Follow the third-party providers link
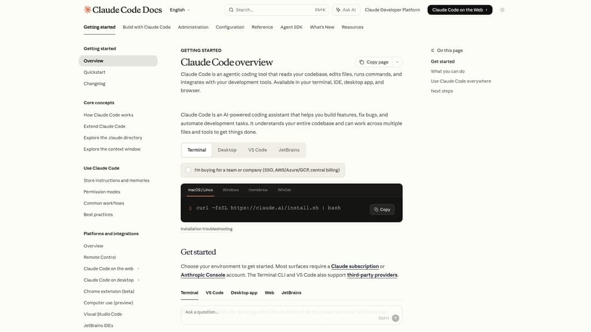This screenshot has width=591, height=332. point(372,275)
